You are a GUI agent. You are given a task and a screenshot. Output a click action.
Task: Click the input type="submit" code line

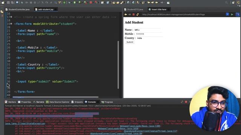click(47, 81)
